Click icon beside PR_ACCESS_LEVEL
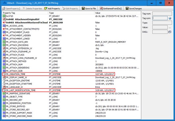The height and width of the screenshot is (121, 175). tap(4, 26)
